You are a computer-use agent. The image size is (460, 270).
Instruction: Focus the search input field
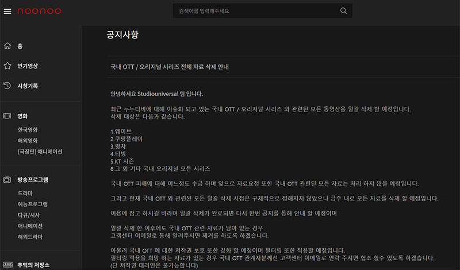[x=263, y=11]
